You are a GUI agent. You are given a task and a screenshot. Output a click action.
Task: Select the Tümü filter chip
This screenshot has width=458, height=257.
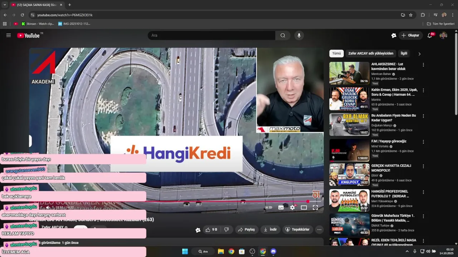[336, 54]
